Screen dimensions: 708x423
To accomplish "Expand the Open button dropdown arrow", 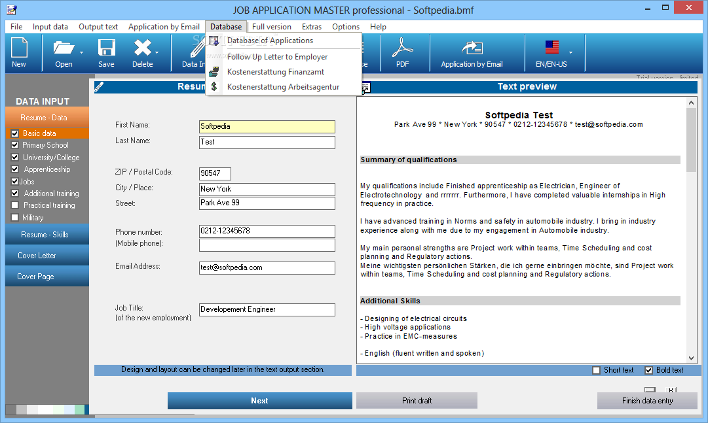I will tap(81, 53).
